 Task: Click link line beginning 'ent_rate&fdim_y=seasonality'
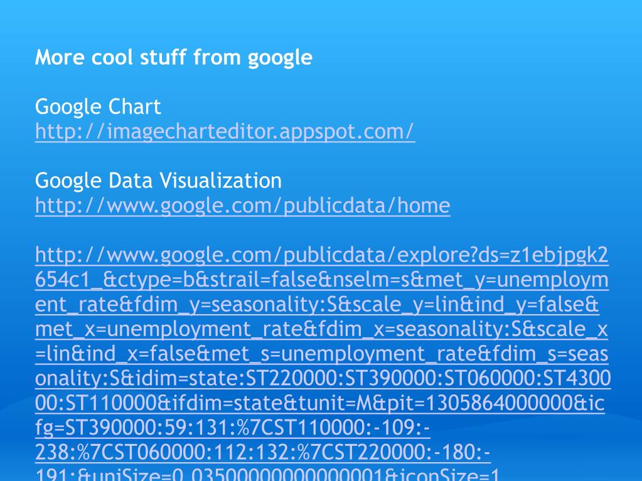[317, 304]
